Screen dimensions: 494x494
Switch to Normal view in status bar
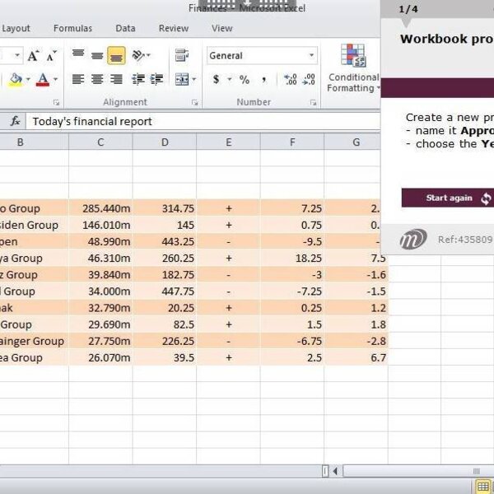point(482,487)
